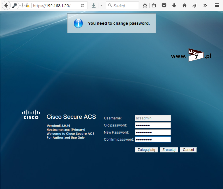Click the 'Cisco Secure ACS' title text
The height and width of the screenshot is (189, 223).
point(71,117)
